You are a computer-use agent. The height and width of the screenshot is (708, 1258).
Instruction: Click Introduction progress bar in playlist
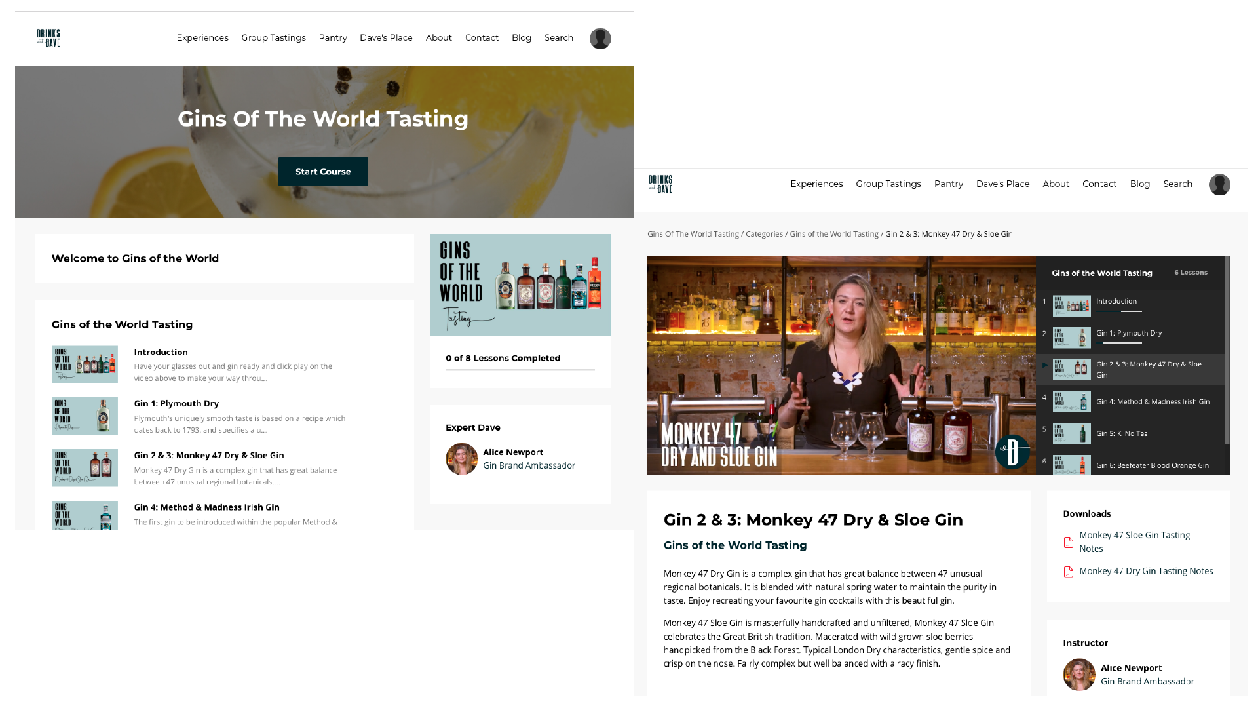click(x=1119, y=311)
